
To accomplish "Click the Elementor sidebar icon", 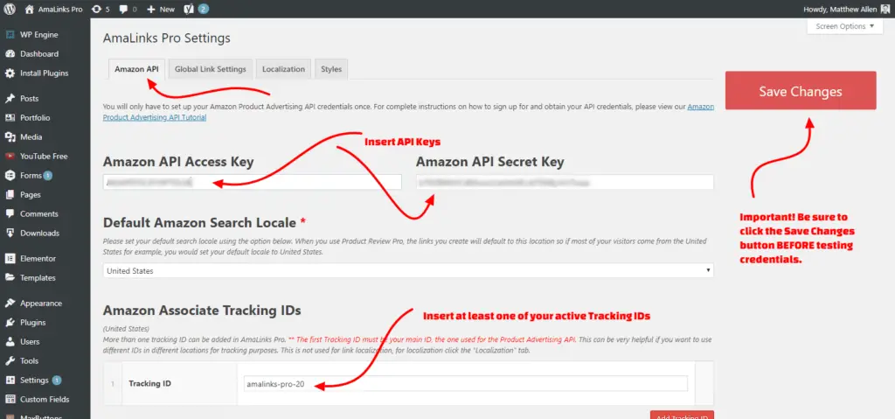I will [x=10, y=258].
